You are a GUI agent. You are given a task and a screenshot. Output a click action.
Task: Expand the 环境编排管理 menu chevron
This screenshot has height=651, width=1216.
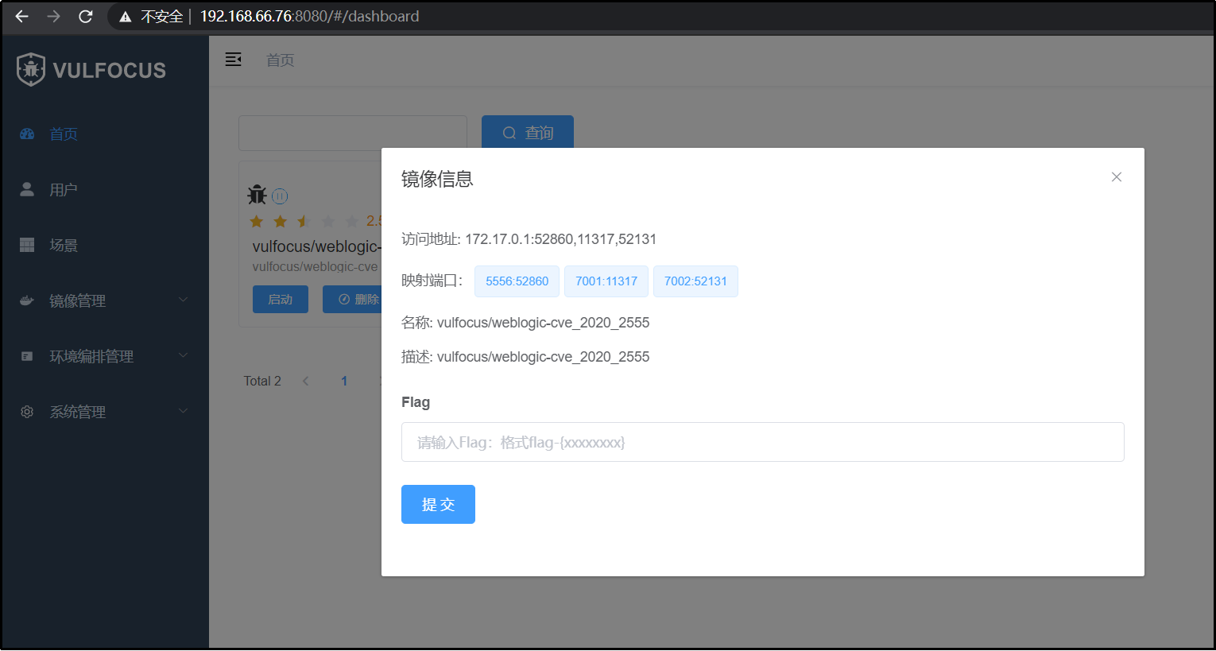pos(184,355)
